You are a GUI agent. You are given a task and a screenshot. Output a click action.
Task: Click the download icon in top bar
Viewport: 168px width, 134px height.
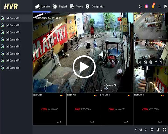click(x=159, y=7)
